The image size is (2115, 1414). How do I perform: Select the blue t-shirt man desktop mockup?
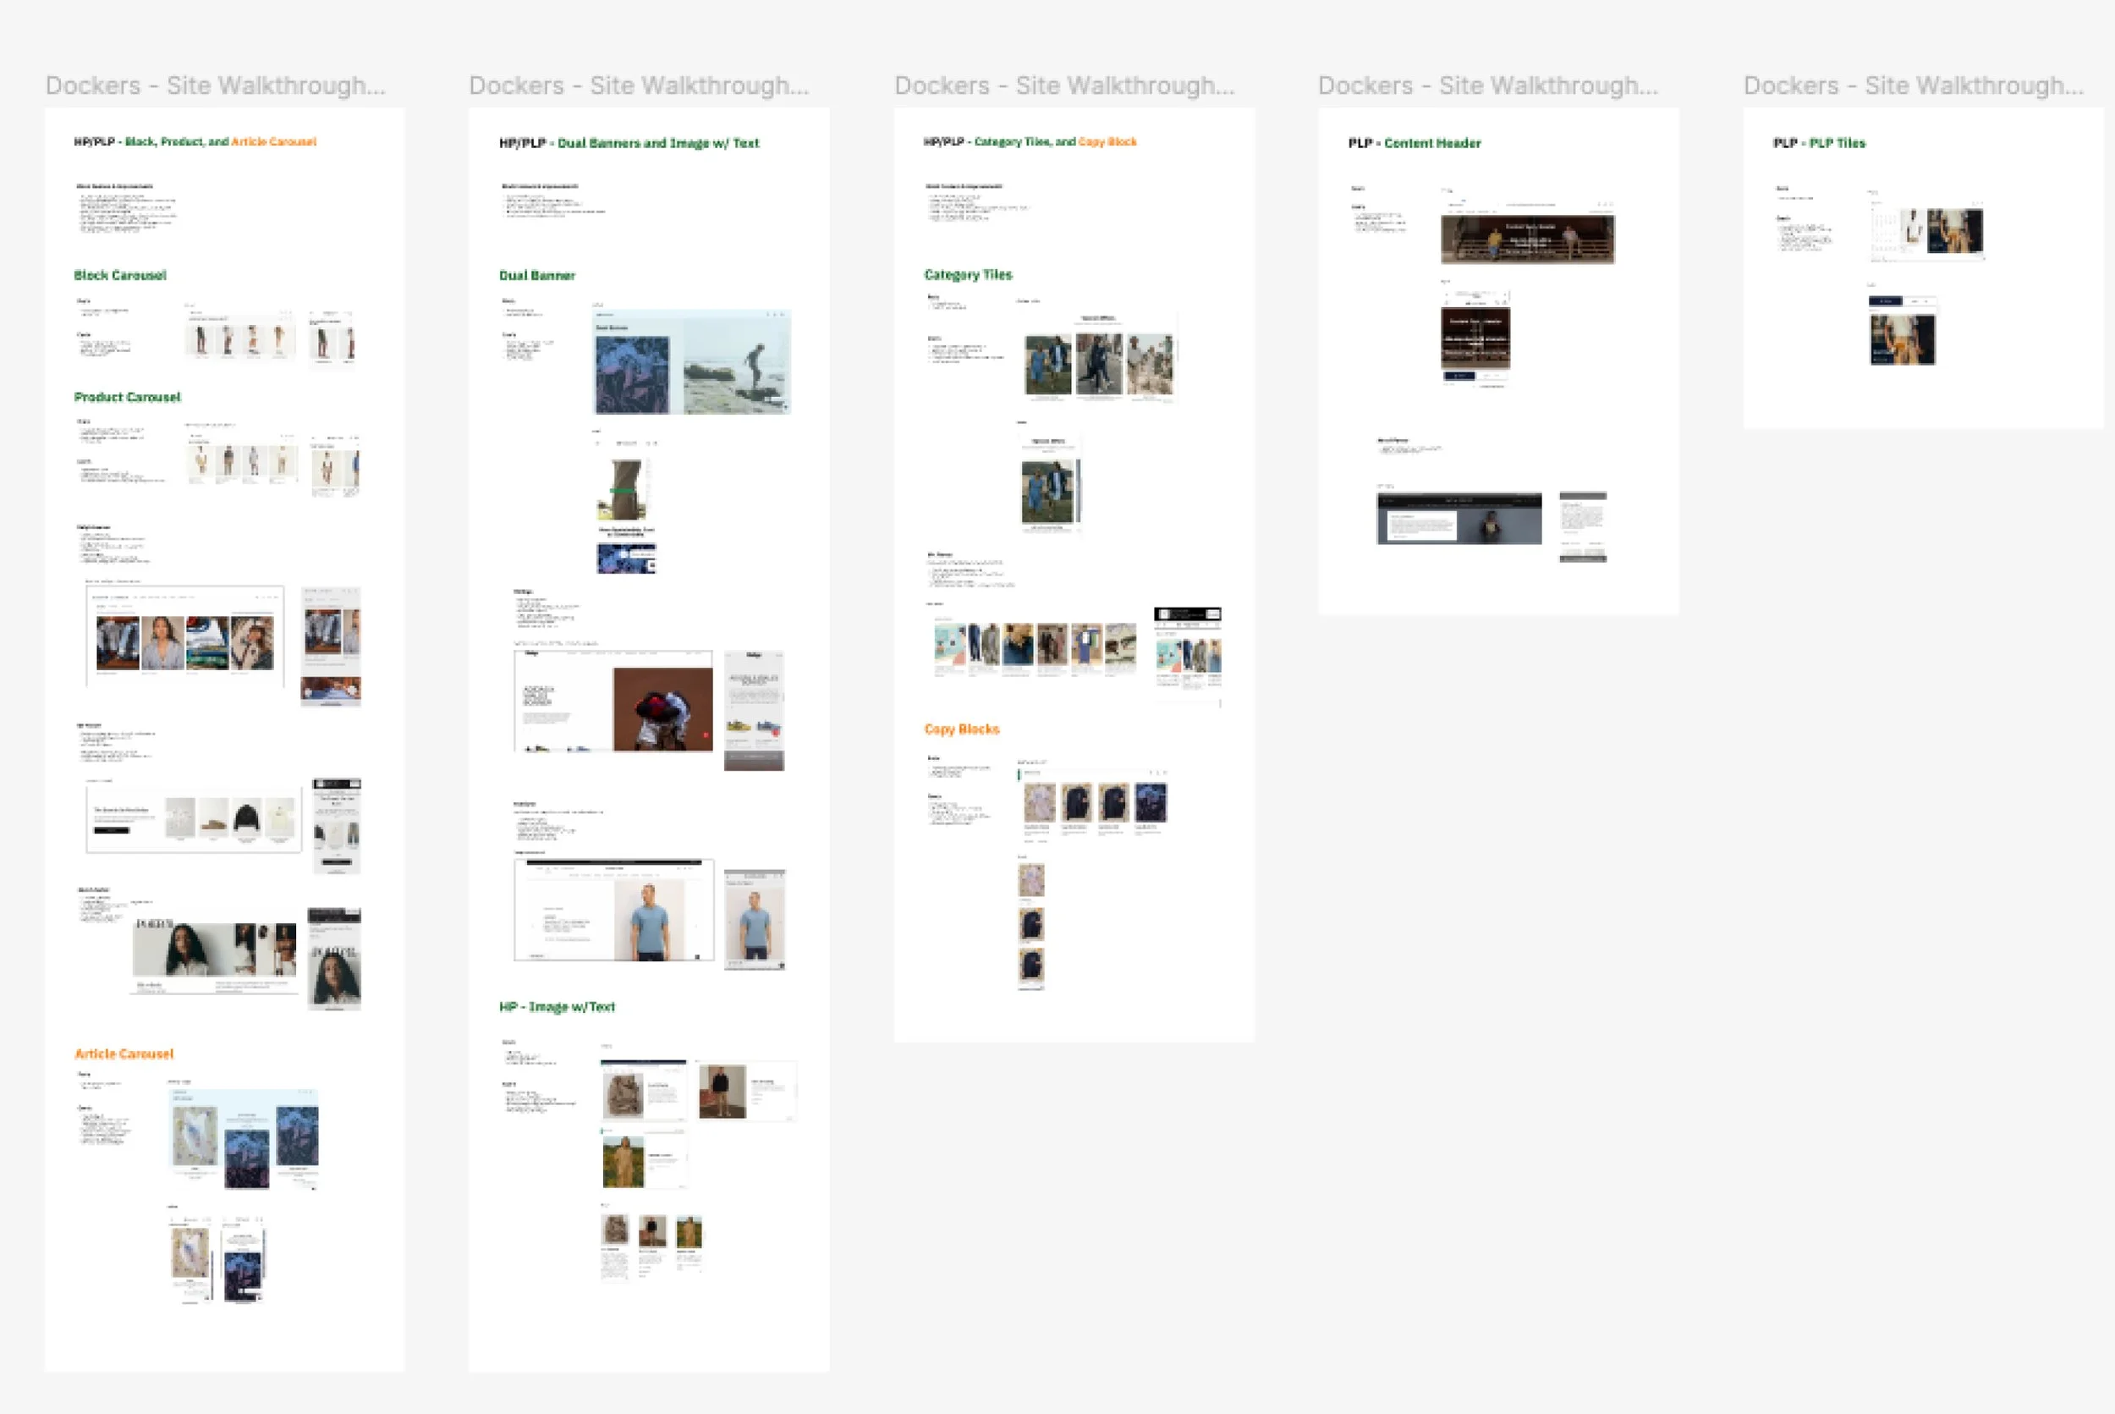614,909
